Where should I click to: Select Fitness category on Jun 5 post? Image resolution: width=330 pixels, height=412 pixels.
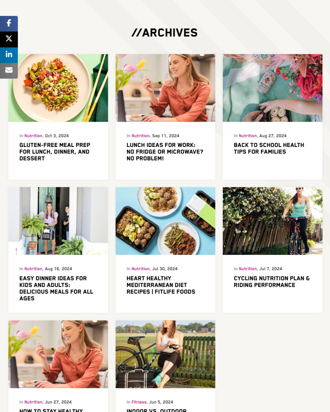click(139, 402)
